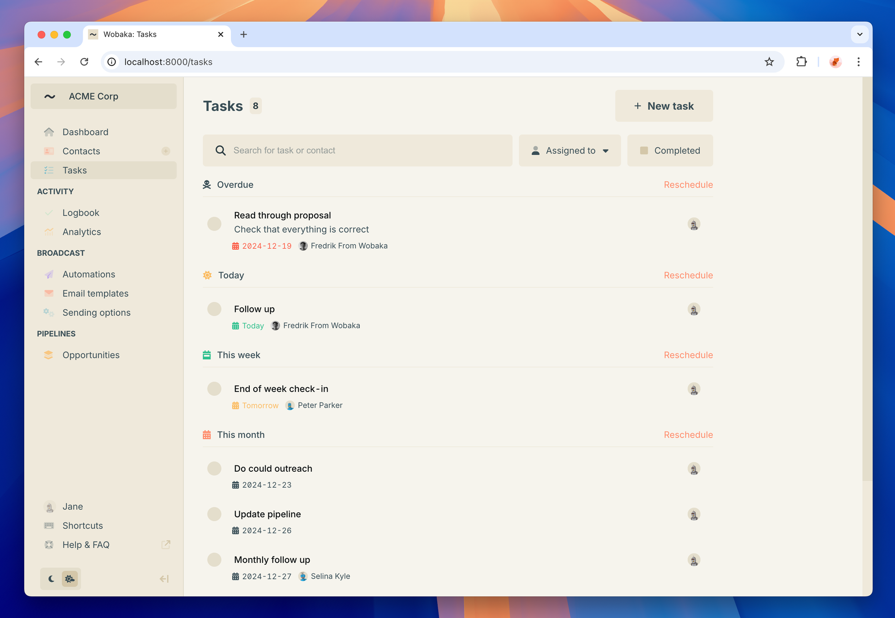Click the Automations paper plane icon
Screen dimensions: 895x618
[x=49, y=274]
